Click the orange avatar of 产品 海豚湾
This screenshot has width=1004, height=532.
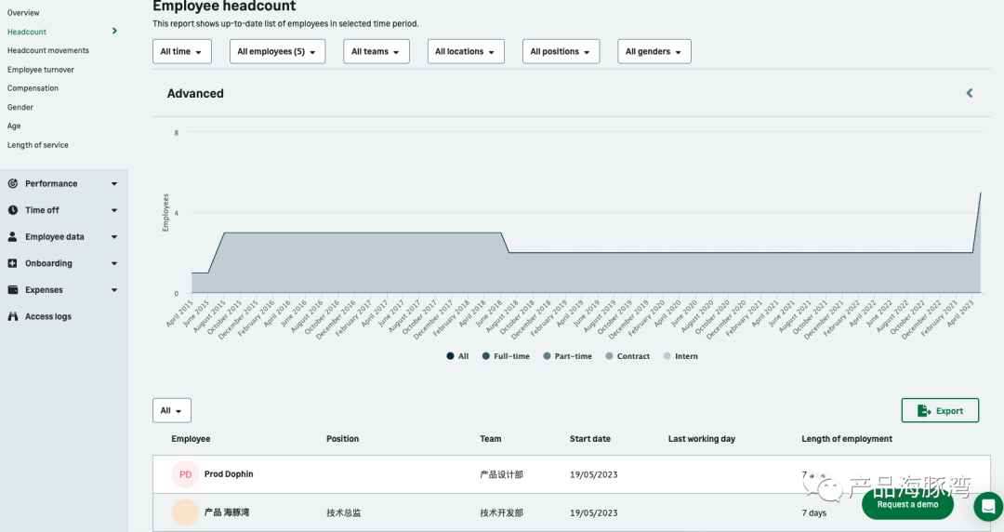point(185,512)
